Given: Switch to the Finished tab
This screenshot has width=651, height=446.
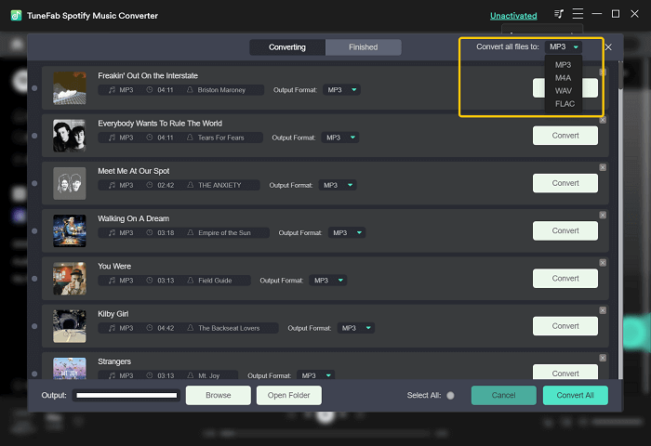Looking at the screenshot, I should (364, 46).
